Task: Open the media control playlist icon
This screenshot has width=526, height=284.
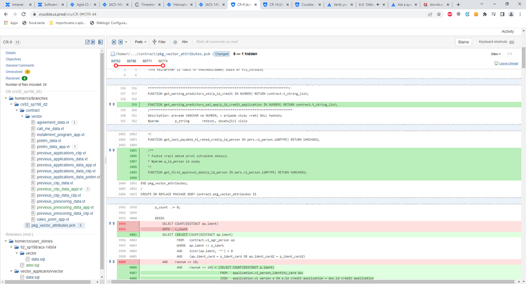Action: (493, 14)
